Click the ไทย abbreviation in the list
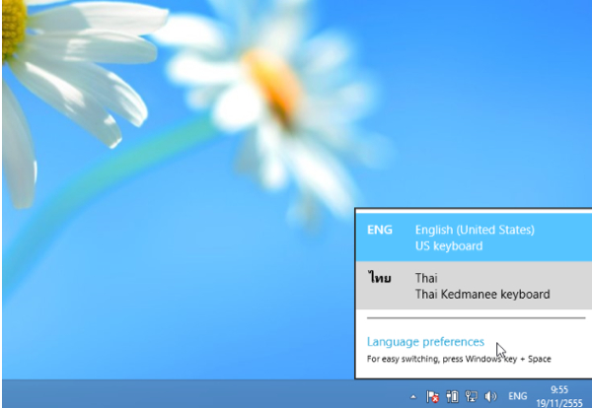The image size is (592, 408). coord(380,278)
